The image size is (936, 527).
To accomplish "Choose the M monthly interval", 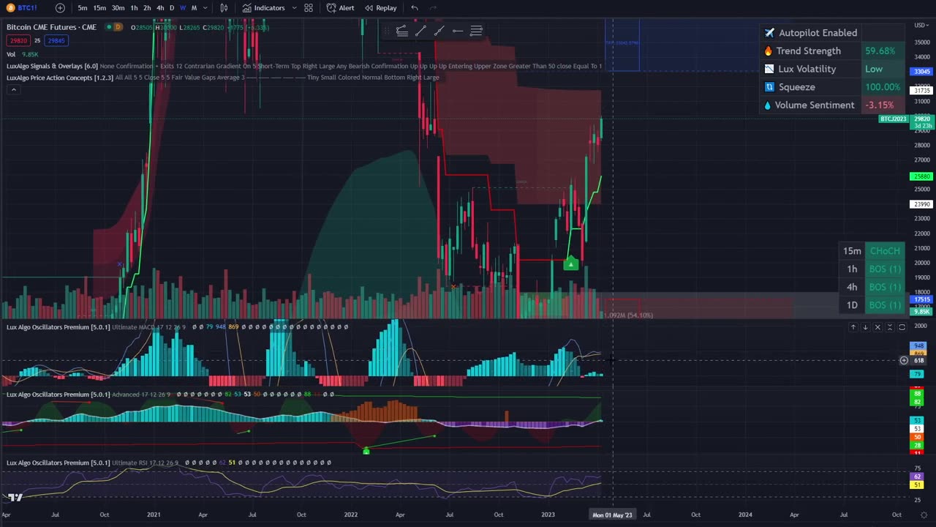I will point(194,8).
